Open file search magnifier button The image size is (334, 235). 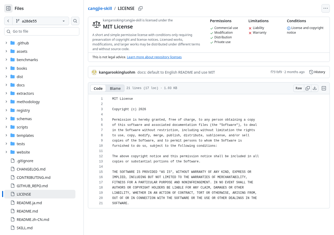click(x=75, y=21)
